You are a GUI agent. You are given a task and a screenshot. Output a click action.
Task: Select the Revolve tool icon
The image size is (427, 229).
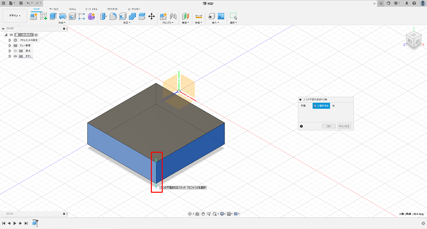point(63,16)
